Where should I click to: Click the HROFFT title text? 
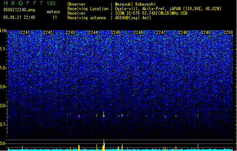23,3
